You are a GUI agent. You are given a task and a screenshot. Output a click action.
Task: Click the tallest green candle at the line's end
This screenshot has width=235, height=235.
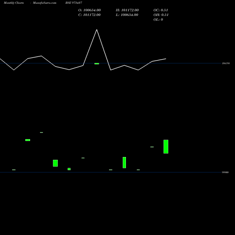(x=166, y=147)
